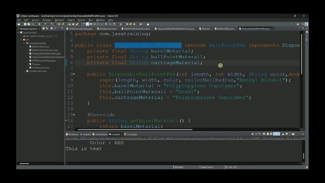Collapse the JavaTraining2 project node
Viewport: 325px width, 183px height.
18,33
